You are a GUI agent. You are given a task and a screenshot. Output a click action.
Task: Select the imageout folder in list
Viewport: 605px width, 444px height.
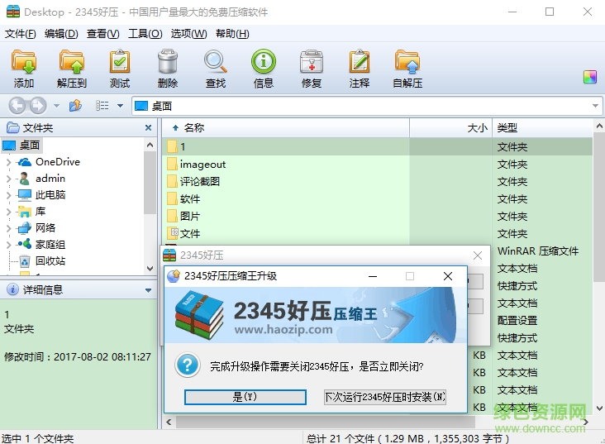coord(202,165)
